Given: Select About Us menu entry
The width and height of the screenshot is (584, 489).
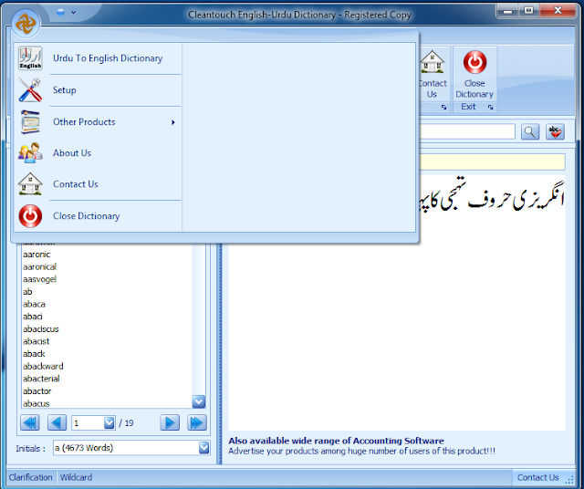Looking at the screenshot, I should click(x=99, y=152).
